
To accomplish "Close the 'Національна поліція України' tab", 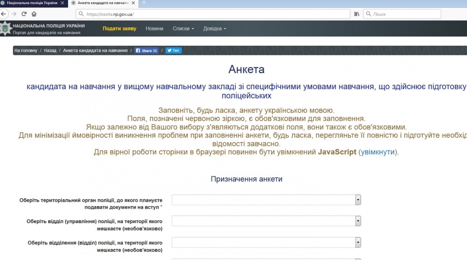I will pos(63,3).
